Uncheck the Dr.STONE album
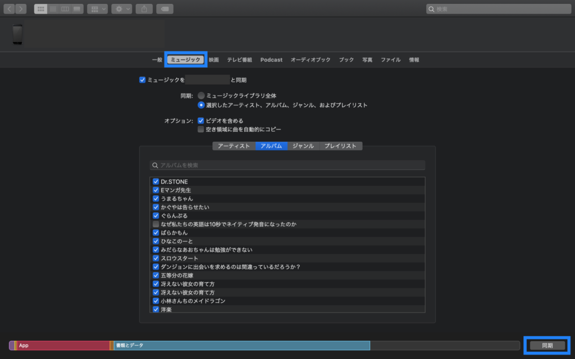The height and width of the screenshot is (359, 575). 156,182
